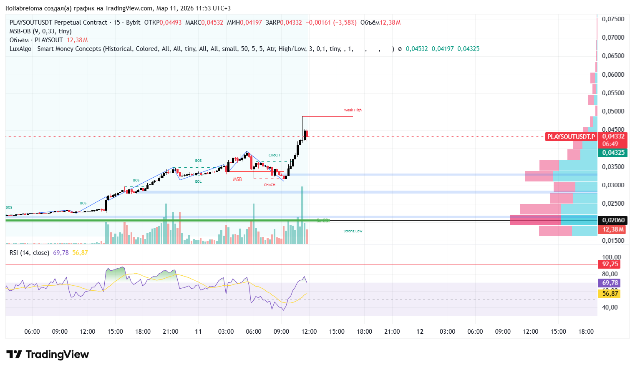Click the 40,00 RSI scale label

[610, 307]
